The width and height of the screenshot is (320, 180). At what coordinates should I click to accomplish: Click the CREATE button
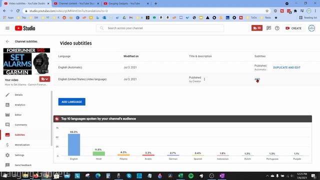(293, 28)
